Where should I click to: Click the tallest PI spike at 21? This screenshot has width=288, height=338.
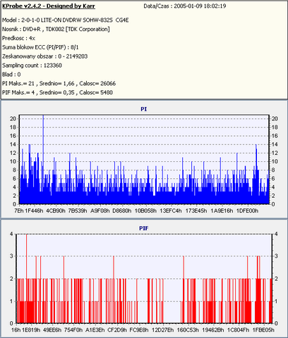(43, 159)
